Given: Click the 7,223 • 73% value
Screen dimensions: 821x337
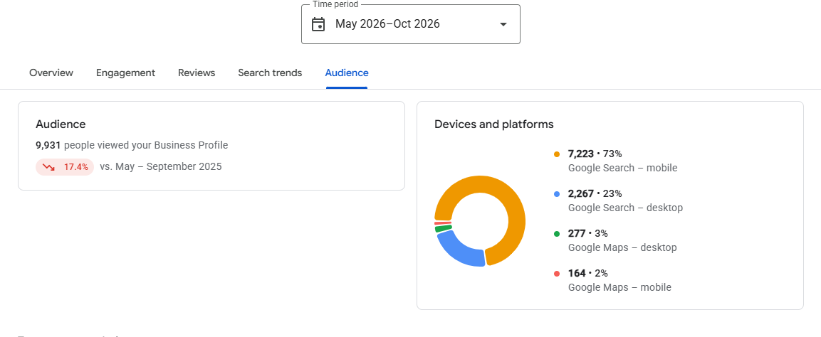Looking at the screenshot, I should (x=595, y=154).
